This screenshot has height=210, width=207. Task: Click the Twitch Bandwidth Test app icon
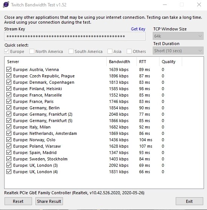(x=6, y=5)
